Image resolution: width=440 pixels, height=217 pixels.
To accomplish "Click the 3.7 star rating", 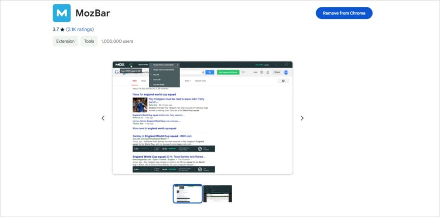I will [x=58, y=29].
